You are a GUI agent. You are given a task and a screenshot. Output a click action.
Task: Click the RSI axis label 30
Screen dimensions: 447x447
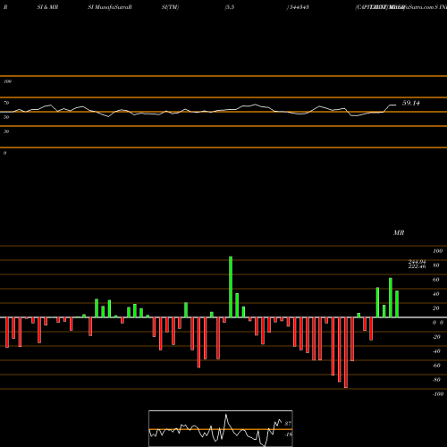[6, 131]
